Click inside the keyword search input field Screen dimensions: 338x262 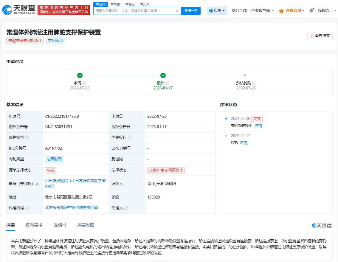[134, 10]
